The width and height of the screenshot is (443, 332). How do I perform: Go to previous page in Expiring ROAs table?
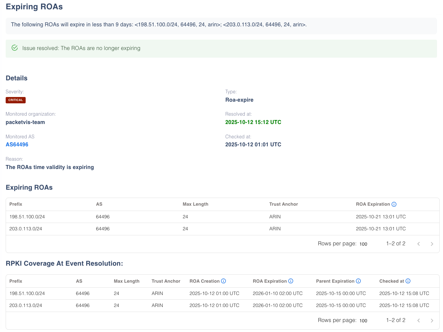pos(419,244)
